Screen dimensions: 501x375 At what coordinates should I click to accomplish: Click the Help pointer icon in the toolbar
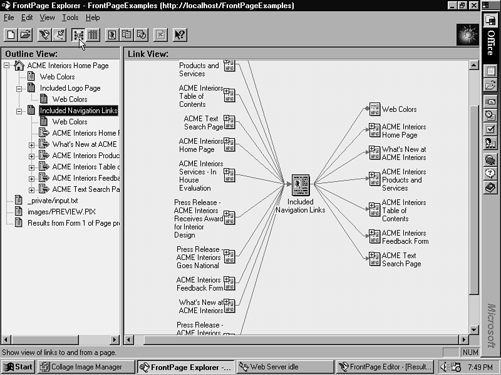(179, 35)
